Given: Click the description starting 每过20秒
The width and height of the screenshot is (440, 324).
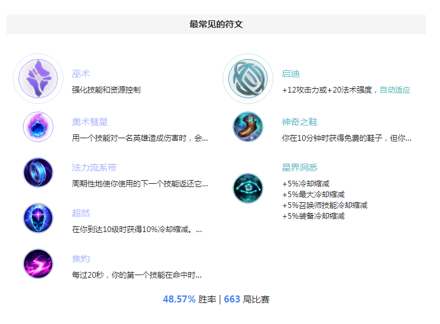Looking at the screenshot, I should 137,275.
